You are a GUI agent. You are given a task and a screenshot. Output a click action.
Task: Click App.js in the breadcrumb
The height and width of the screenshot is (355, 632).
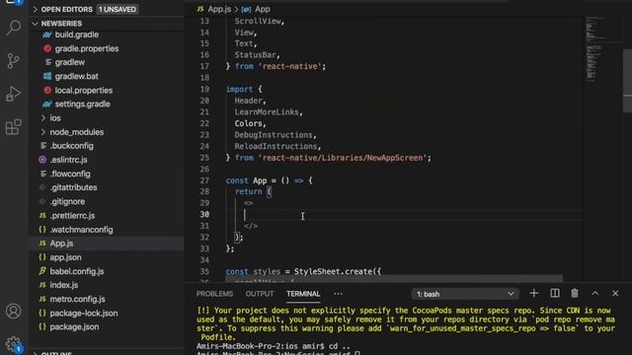[219, 9]
